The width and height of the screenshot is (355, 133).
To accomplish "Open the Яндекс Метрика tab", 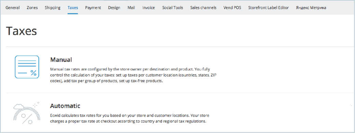I will tap(311, 8).
